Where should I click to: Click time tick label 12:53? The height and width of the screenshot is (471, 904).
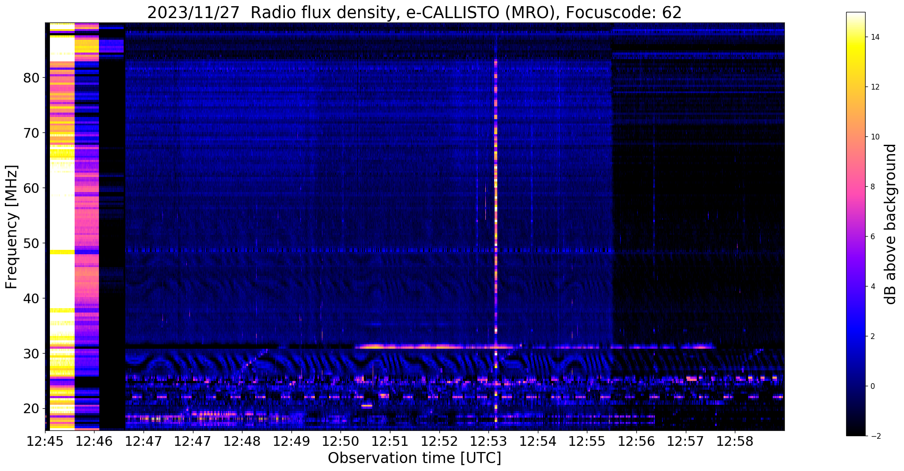[x=488, y=441]
